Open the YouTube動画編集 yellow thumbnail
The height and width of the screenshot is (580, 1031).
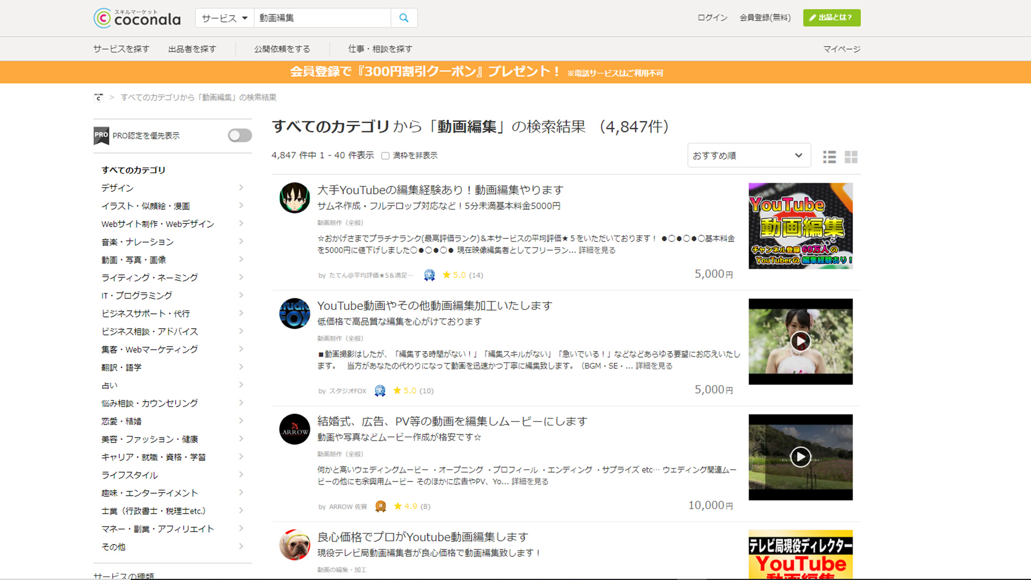[x=800, y=226]
